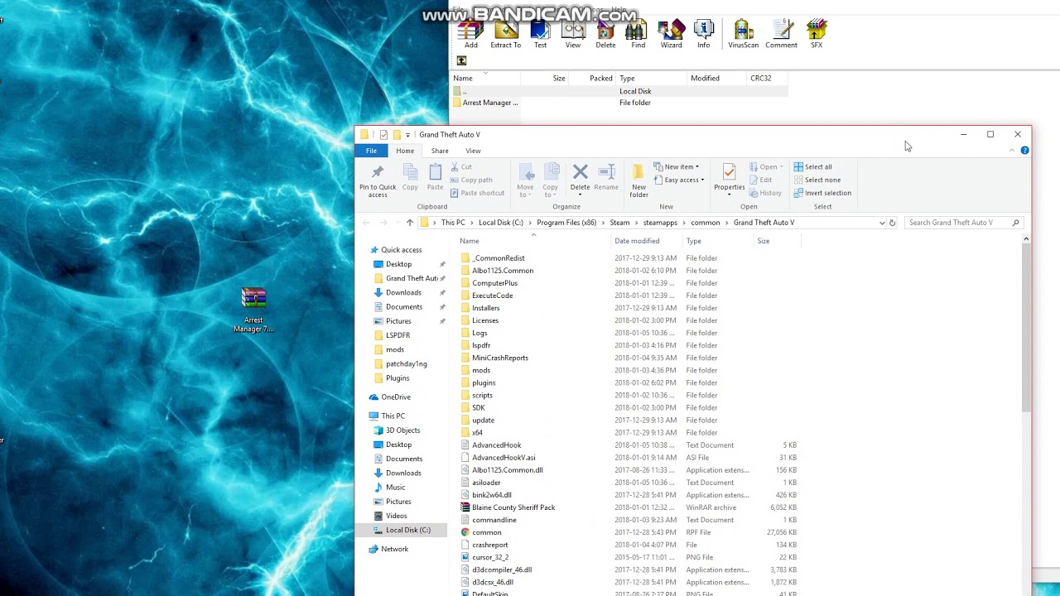Select the lspdfr folder in file list
This screenshot has width=1060, height=596.
(481, 345)
